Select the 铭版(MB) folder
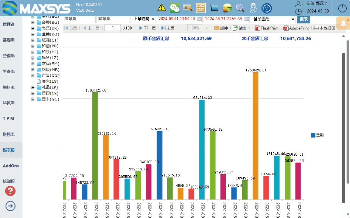The height and width of the screenshot is (218, 350). point(48,70)
